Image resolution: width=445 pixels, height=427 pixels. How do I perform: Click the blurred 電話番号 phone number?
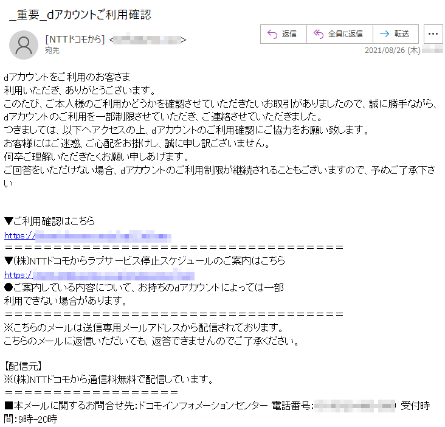click(x=355, y=406)
